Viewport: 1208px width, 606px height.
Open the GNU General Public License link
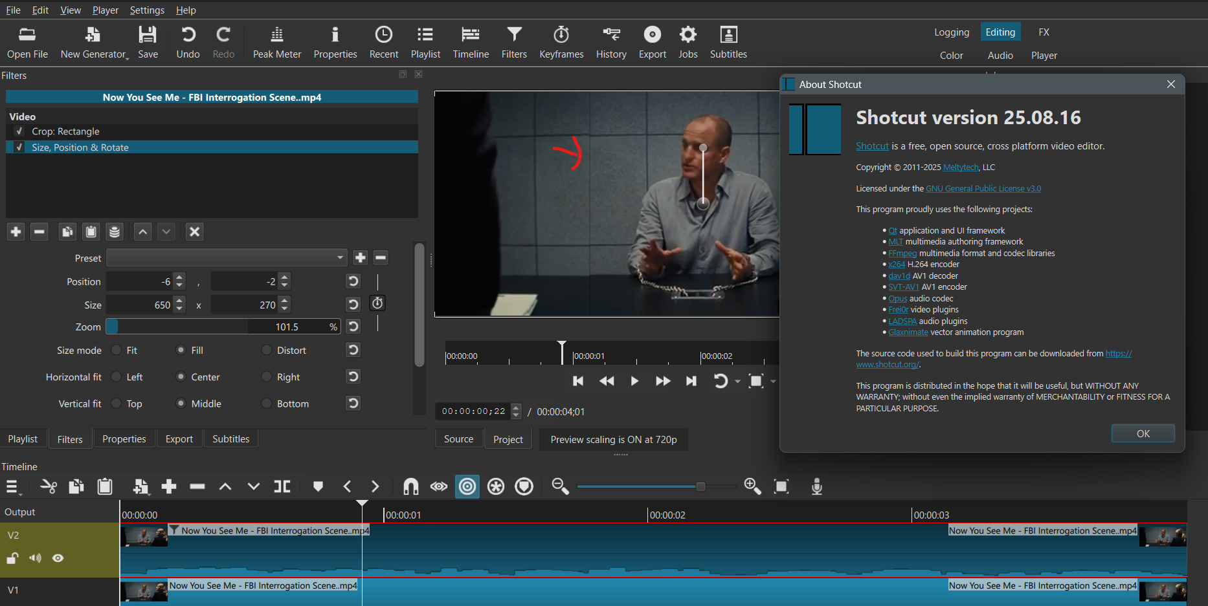pos(983,189)
